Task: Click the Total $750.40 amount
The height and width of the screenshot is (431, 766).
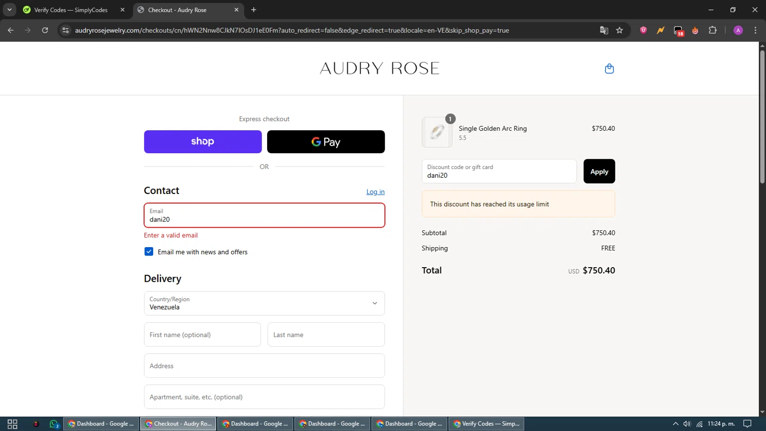Action: coord(599,270)
